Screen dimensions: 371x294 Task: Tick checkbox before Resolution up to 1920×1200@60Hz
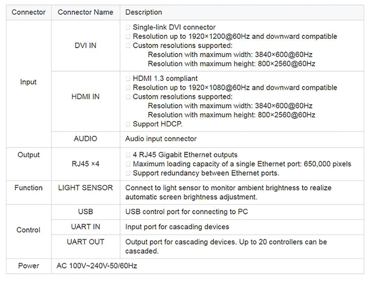pos(128,36)
